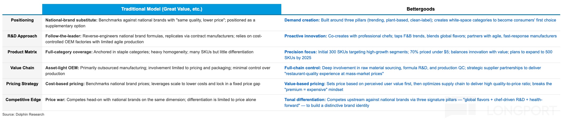Click the Value Chain row label
Screen dimensions: 561x122
(22, 68)
